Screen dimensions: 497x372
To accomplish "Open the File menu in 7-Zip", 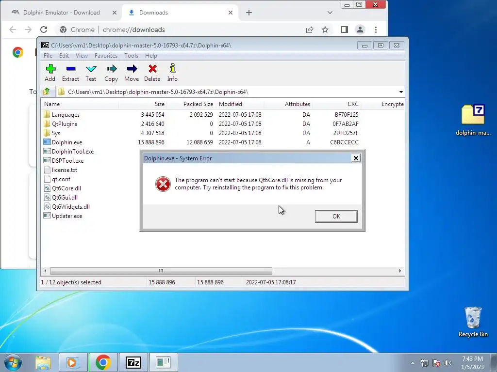I will (x=48, y=56).
